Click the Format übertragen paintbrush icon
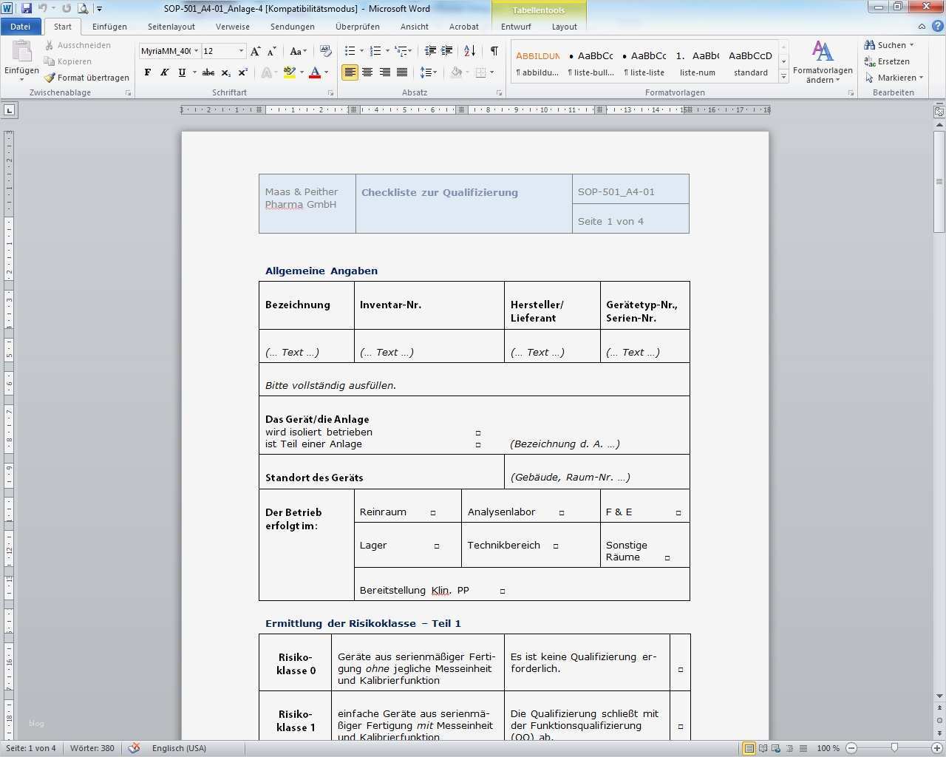 tap(50, 78)
